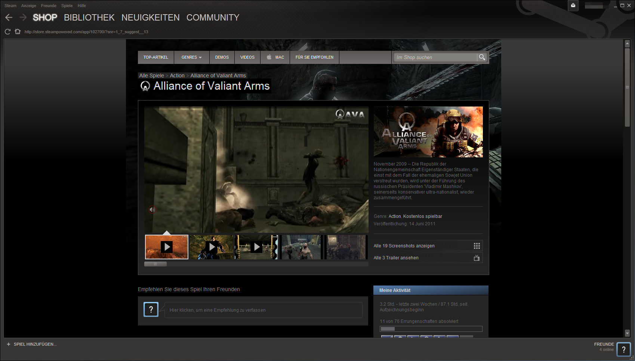The image size is (635, 361).
Task: Click the store search magnifier icon
Action: pyautogui.click(x=482, y=57)
